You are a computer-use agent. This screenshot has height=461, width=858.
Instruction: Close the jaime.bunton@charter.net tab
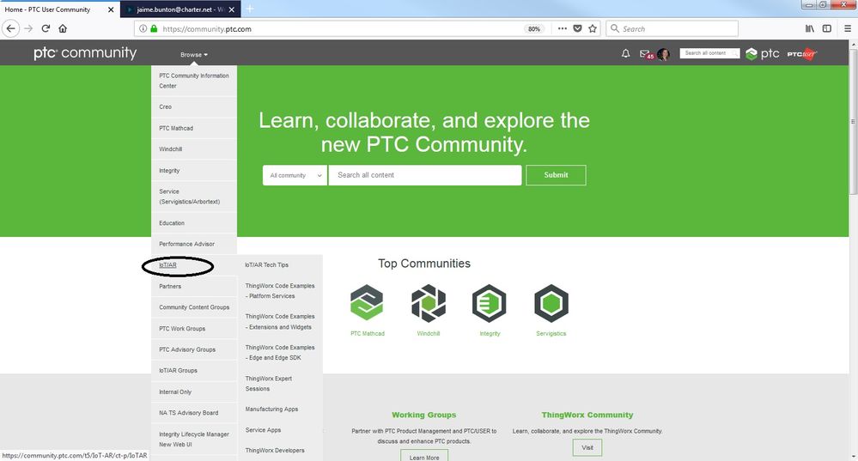point(232,9)
